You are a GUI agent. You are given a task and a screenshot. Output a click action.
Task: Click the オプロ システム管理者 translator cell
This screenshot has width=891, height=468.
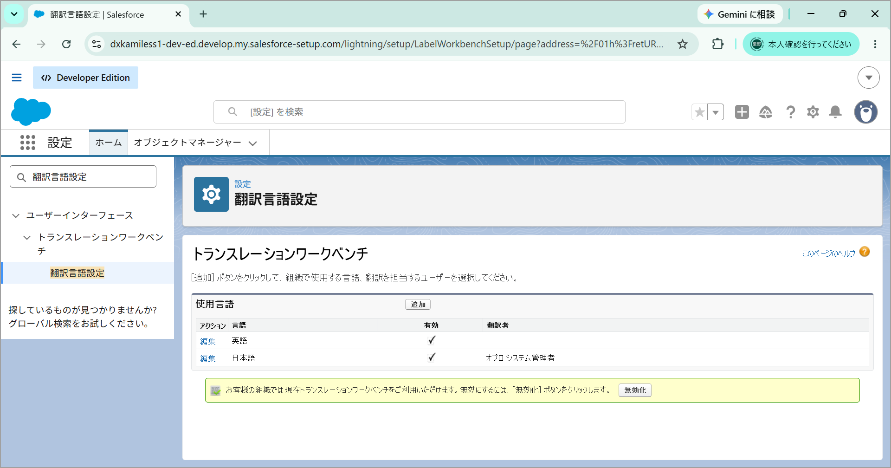520,358
